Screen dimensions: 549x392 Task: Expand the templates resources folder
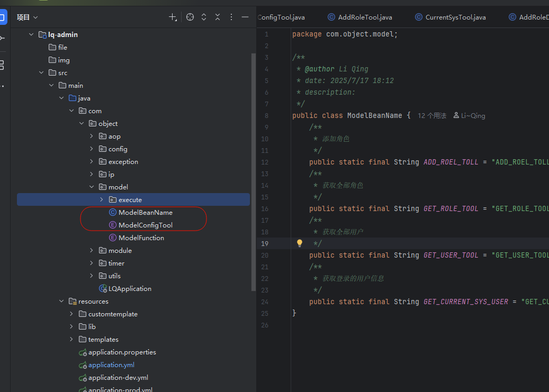click(x=71, y=339)
